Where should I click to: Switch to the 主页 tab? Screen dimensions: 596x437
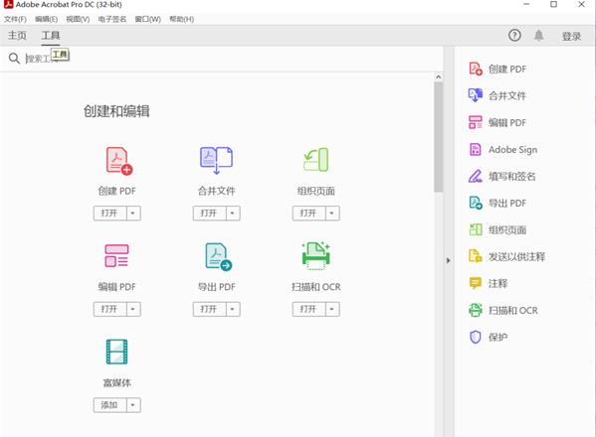(17, 36)
